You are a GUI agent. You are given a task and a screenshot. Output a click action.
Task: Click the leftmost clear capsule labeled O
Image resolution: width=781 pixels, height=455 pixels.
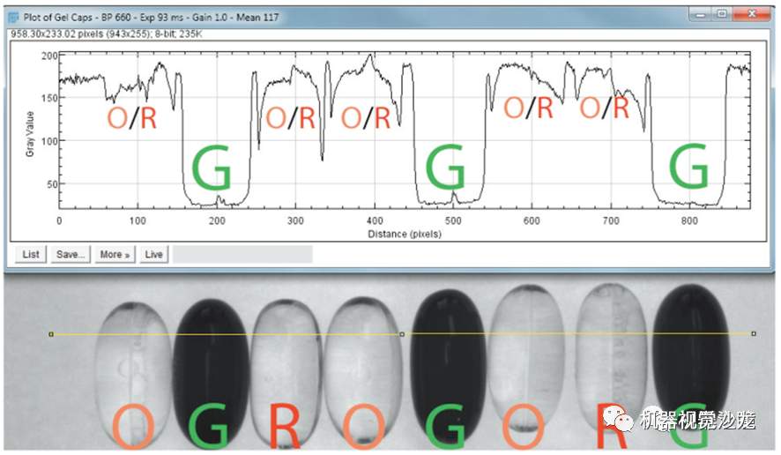click(133, 374)
